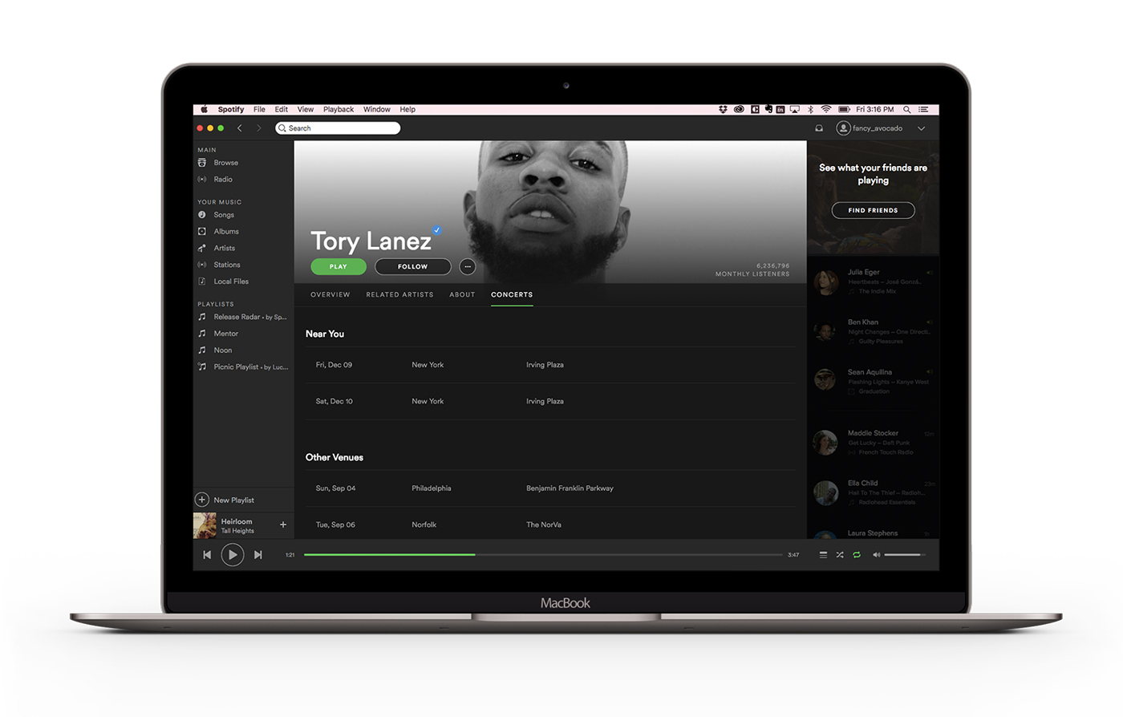Open the Notification Center icon
Image resolution: width=1123 pixels, height=717 pixels.
tap(923, 109)
